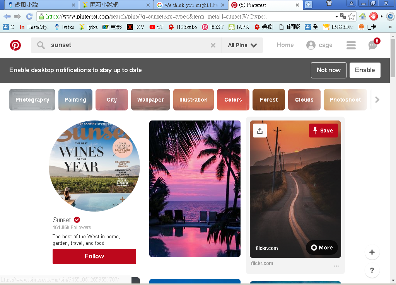Open the All Pins filter dropdown
Image resolution: width=396 pixels, height=285 pixels.
click(x=242, y=45)
